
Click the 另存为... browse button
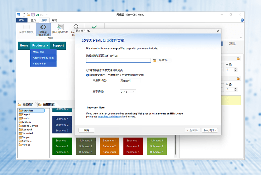pyautogui.click(x=161, y=60)
